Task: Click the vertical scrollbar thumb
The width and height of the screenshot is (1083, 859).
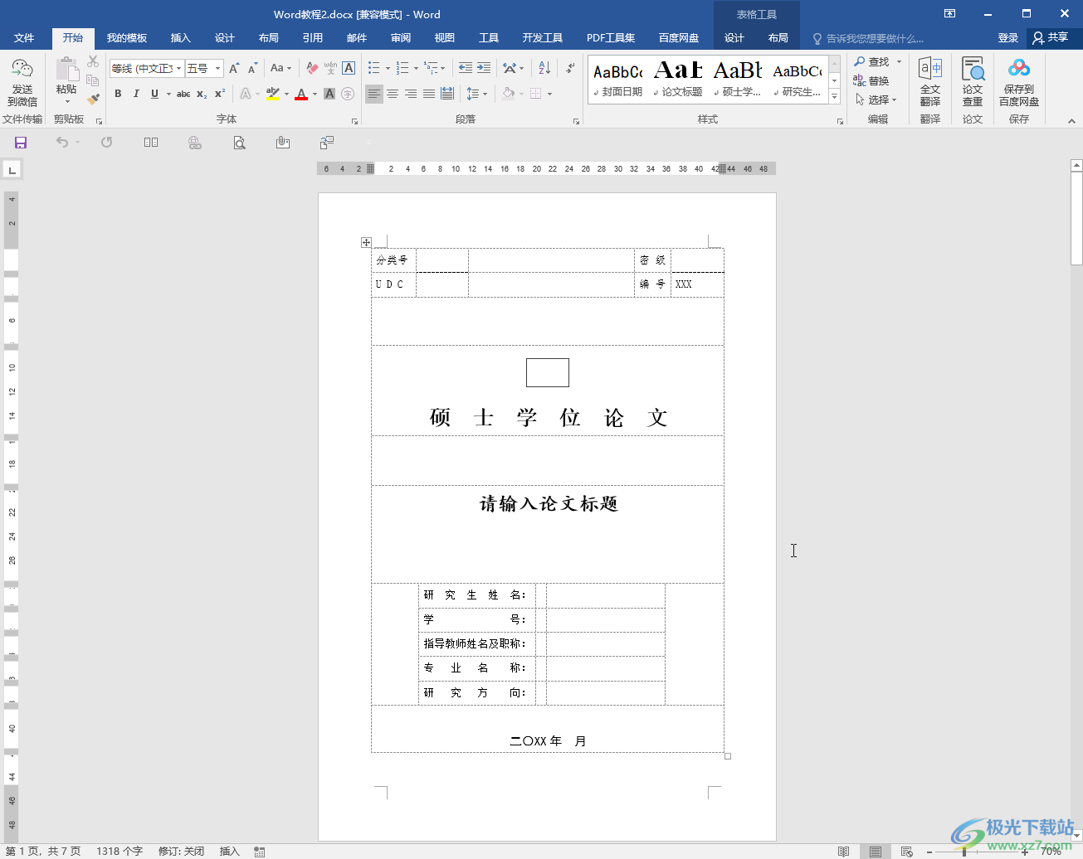Action: coord(1076,218)
